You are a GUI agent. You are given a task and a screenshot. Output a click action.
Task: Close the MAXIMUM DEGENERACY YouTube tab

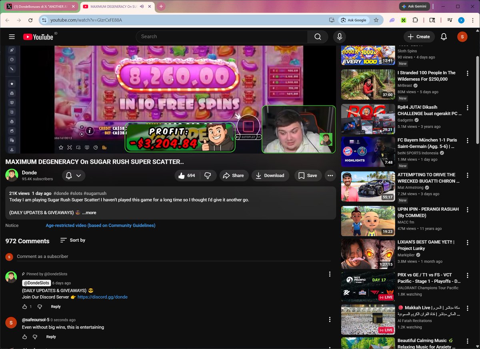(x=149, y=7)
